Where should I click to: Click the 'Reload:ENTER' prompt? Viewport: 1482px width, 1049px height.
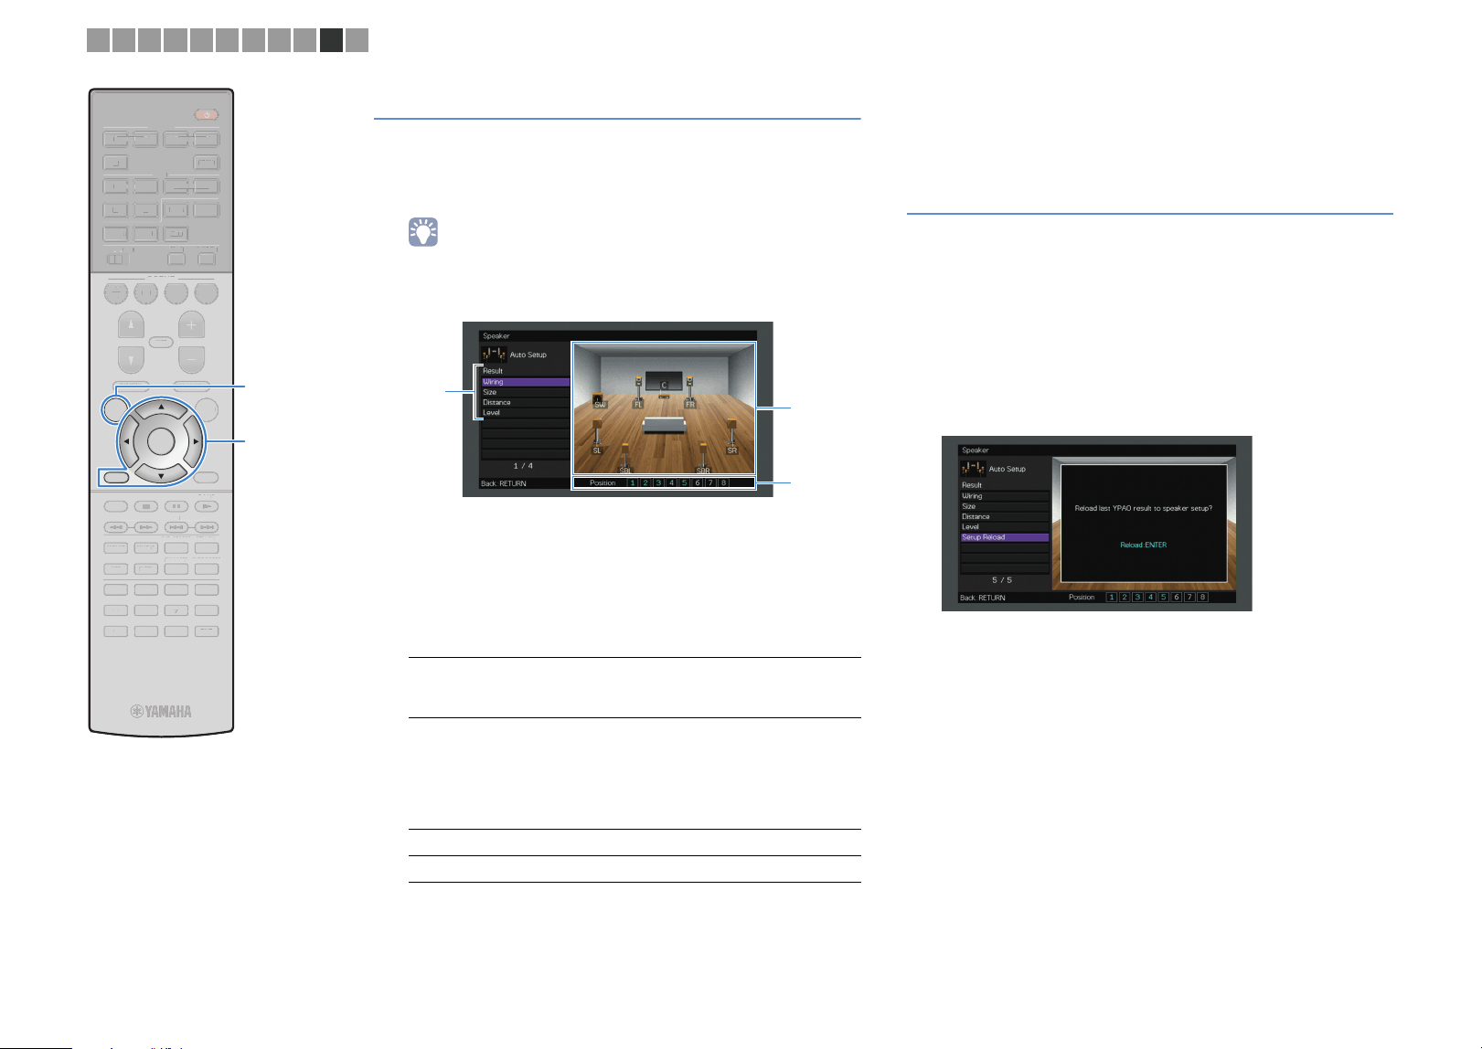pos(1144,545)
